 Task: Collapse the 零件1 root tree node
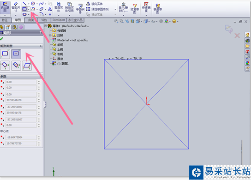pos(46,26)
